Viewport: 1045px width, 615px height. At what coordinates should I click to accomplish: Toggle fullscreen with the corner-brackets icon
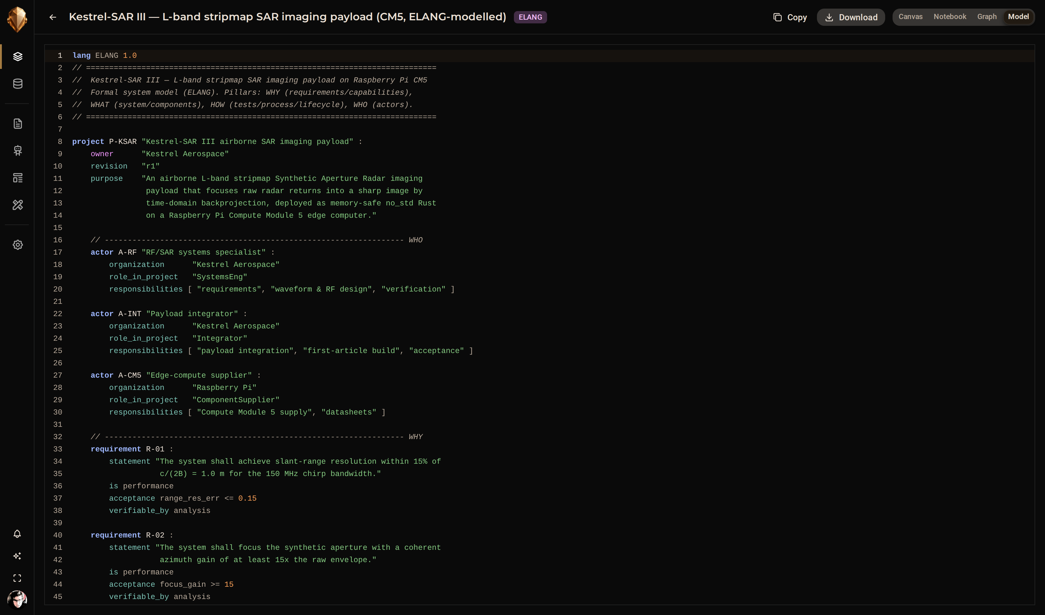point(17,578)
